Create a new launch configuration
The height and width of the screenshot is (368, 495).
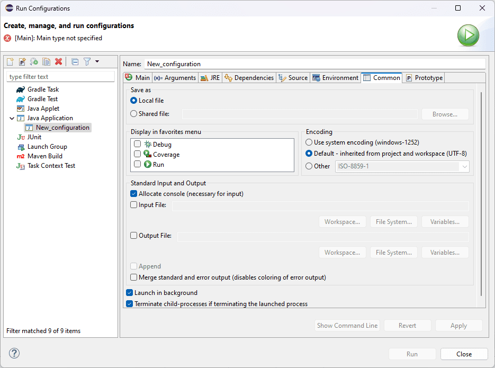[x=10, y=61]
